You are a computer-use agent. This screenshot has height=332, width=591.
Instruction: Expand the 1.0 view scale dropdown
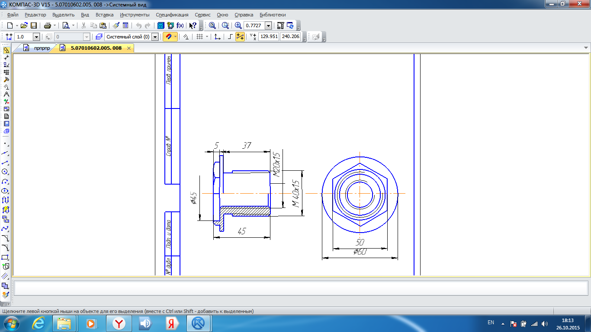click(36, 37)
